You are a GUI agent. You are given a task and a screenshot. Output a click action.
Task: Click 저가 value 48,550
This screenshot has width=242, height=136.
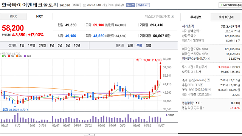tap(99, 36)
